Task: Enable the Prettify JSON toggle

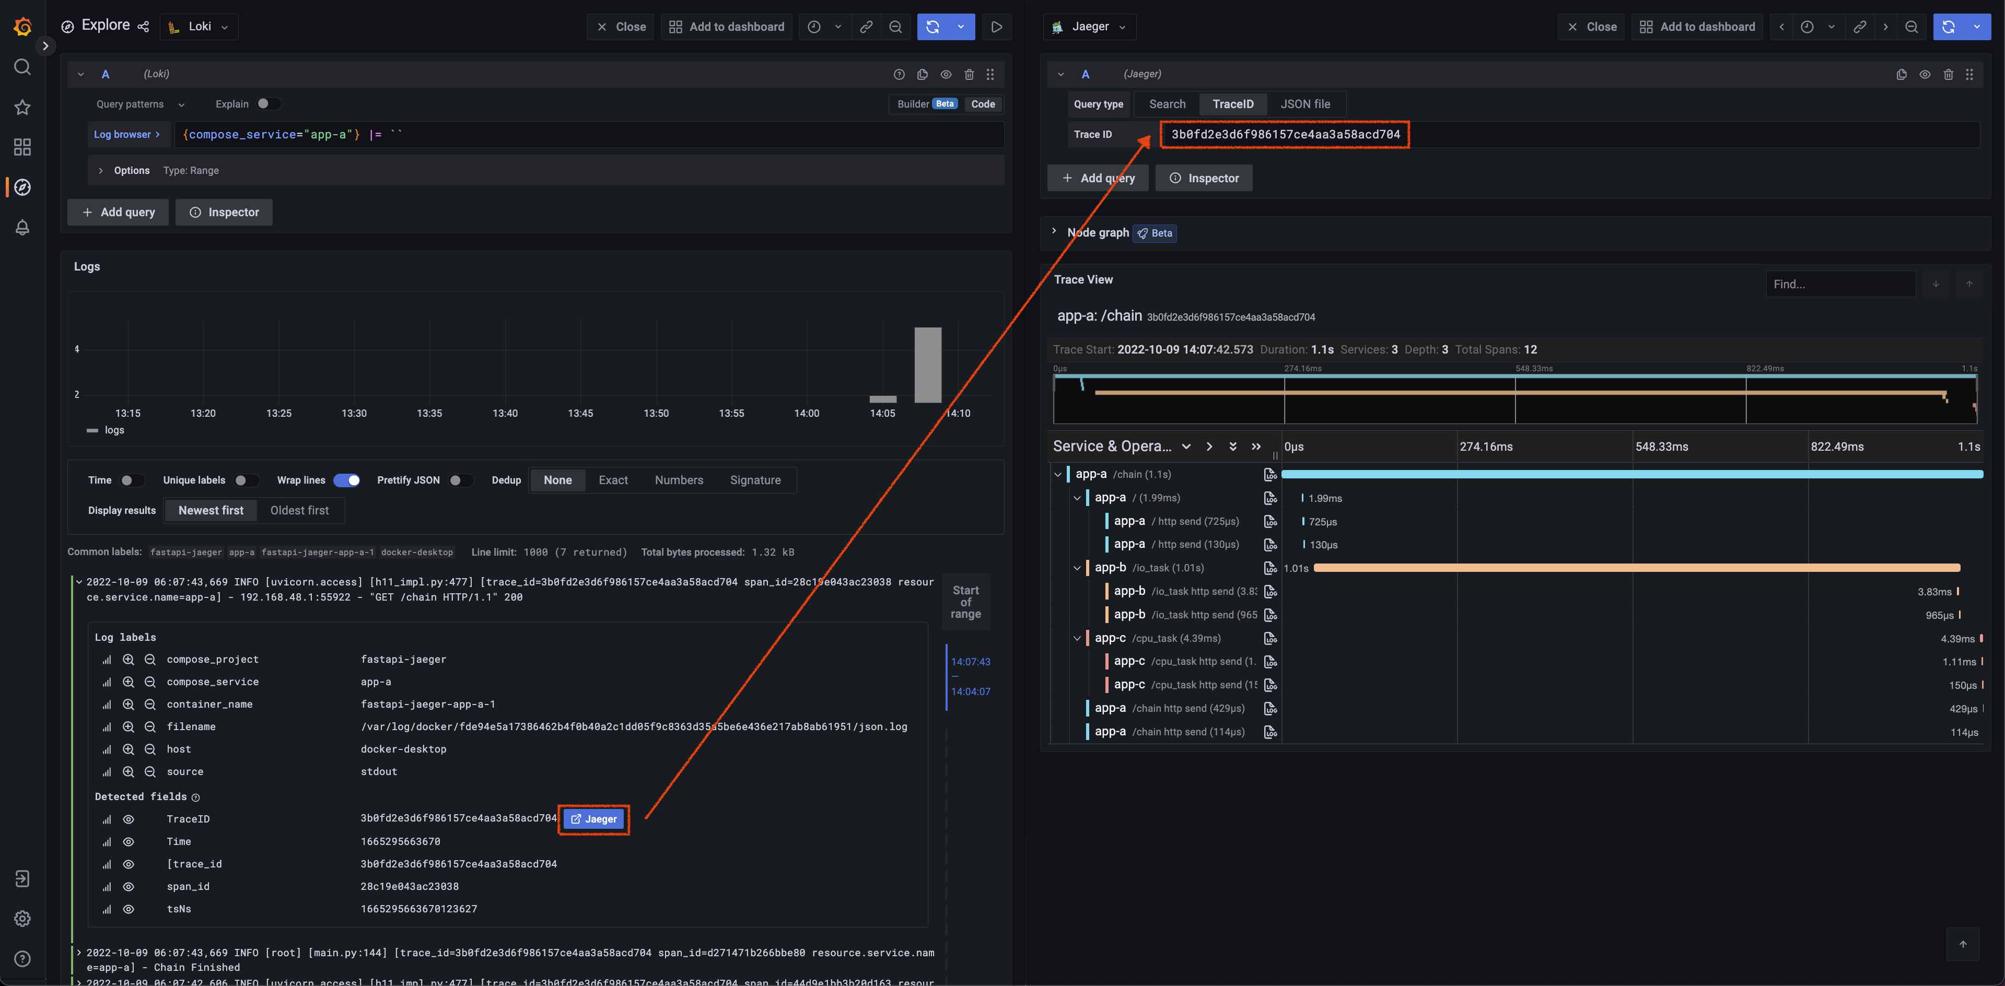Action: tap(460, 480)
